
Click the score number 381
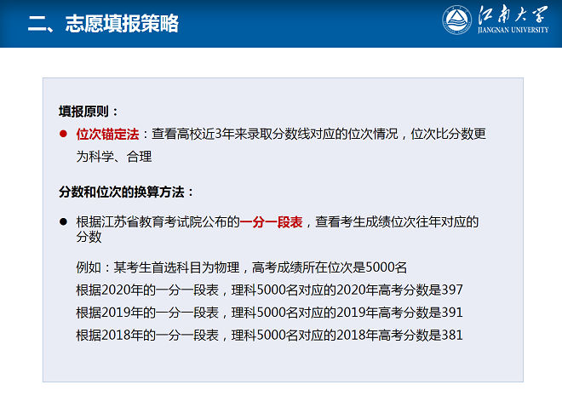click(451, 335)
